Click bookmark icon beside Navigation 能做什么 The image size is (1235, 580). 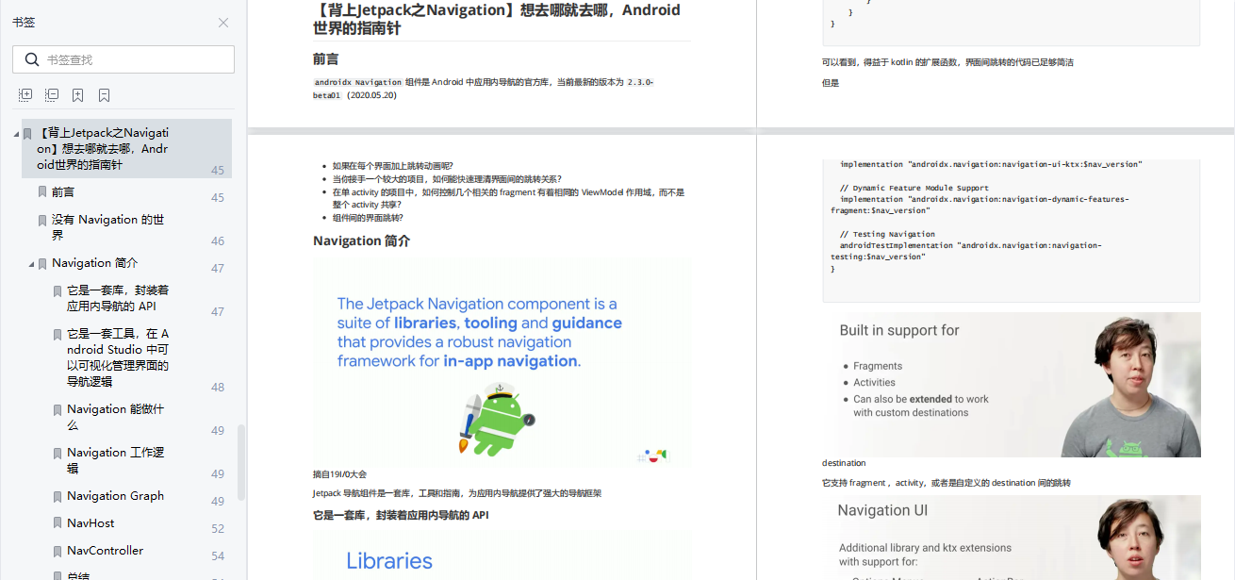tap(58, 410)
